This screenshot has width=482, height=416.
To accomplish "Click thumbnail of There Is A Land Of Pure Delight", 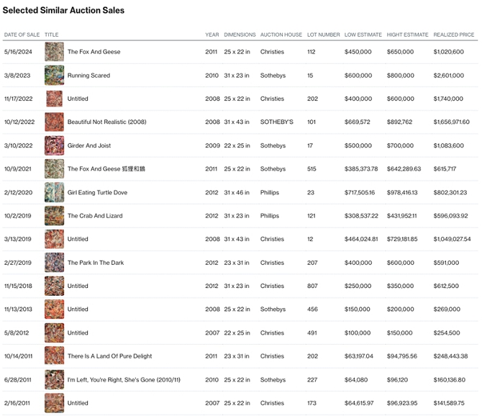I will (x=54, y=356).
